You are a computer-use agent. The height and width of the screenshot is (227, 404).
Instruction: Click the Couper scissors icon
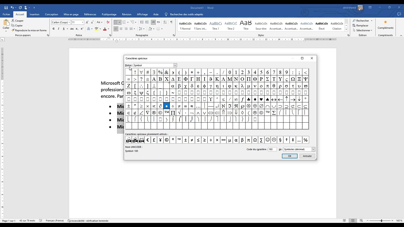coord(13,20)
